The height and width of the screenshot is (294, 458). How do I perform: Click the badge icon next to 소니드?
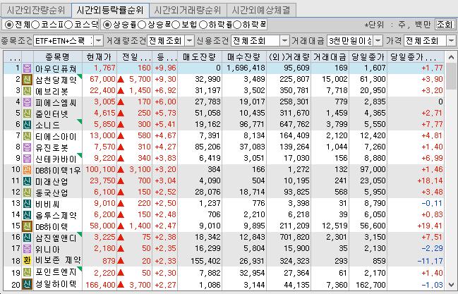(x=27, y=125)
